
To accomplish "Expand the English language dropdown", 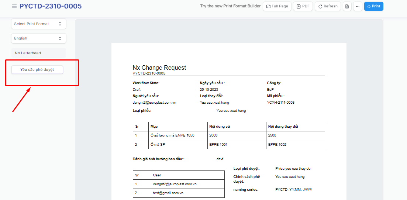I will coord(38,38).
